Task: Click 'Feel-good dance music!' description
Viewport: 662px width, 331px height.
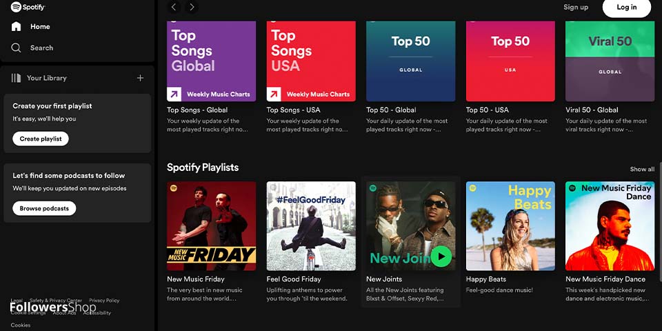Action: [499, 290]
